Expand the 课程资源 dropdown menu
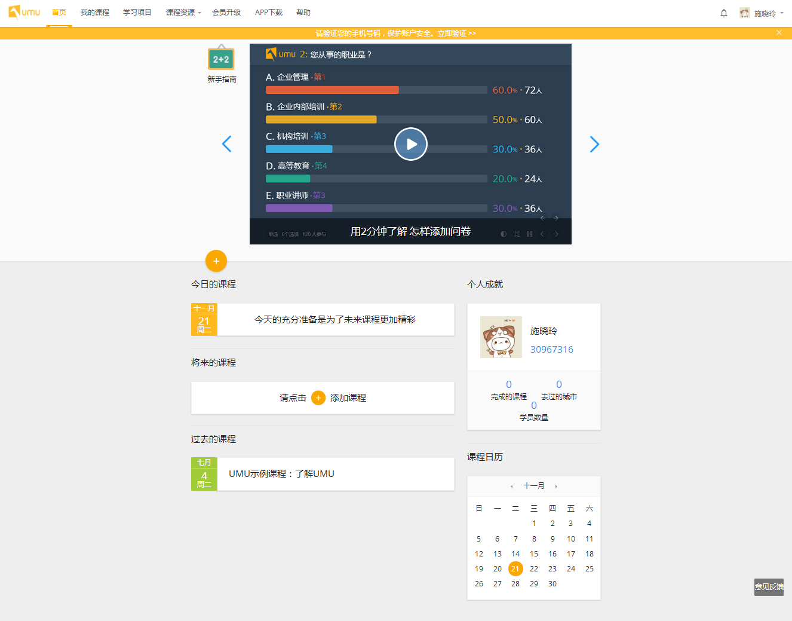The height and width of the screenshot is (621, 792). 183,13
